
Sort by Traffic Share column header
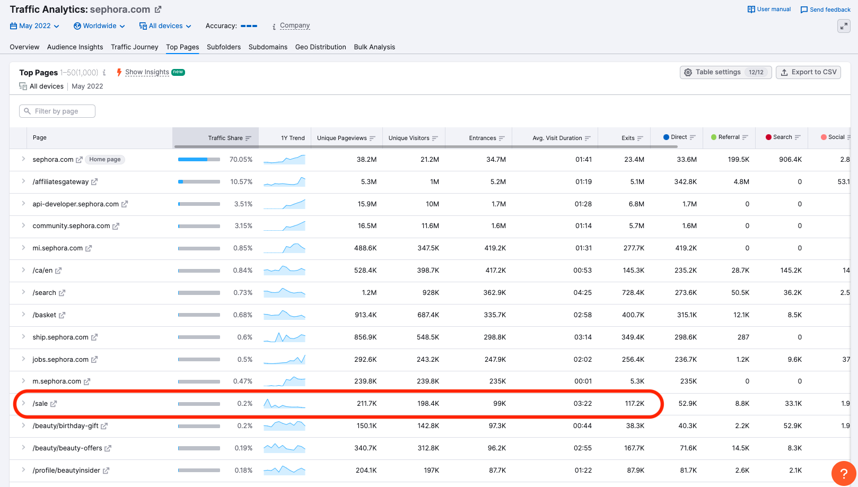[x=215, y=138]
